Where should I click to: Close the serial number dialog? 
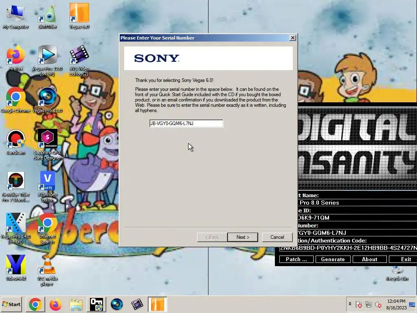click(292, 38)
